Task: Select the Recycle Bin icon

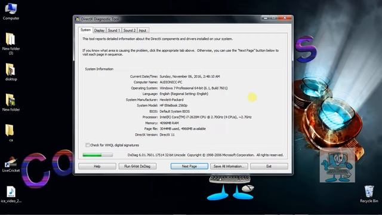Action: coord(369,194)
